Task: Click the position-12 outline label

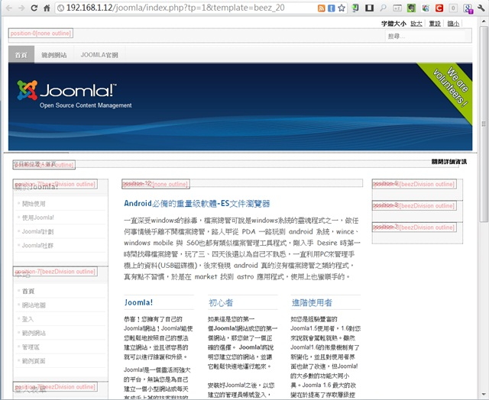Action: coord(156,184)
